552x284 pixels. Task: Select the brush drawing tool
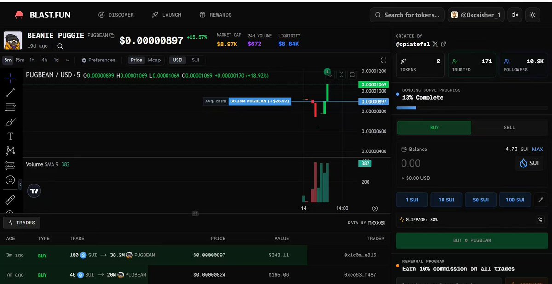[10, 122]
